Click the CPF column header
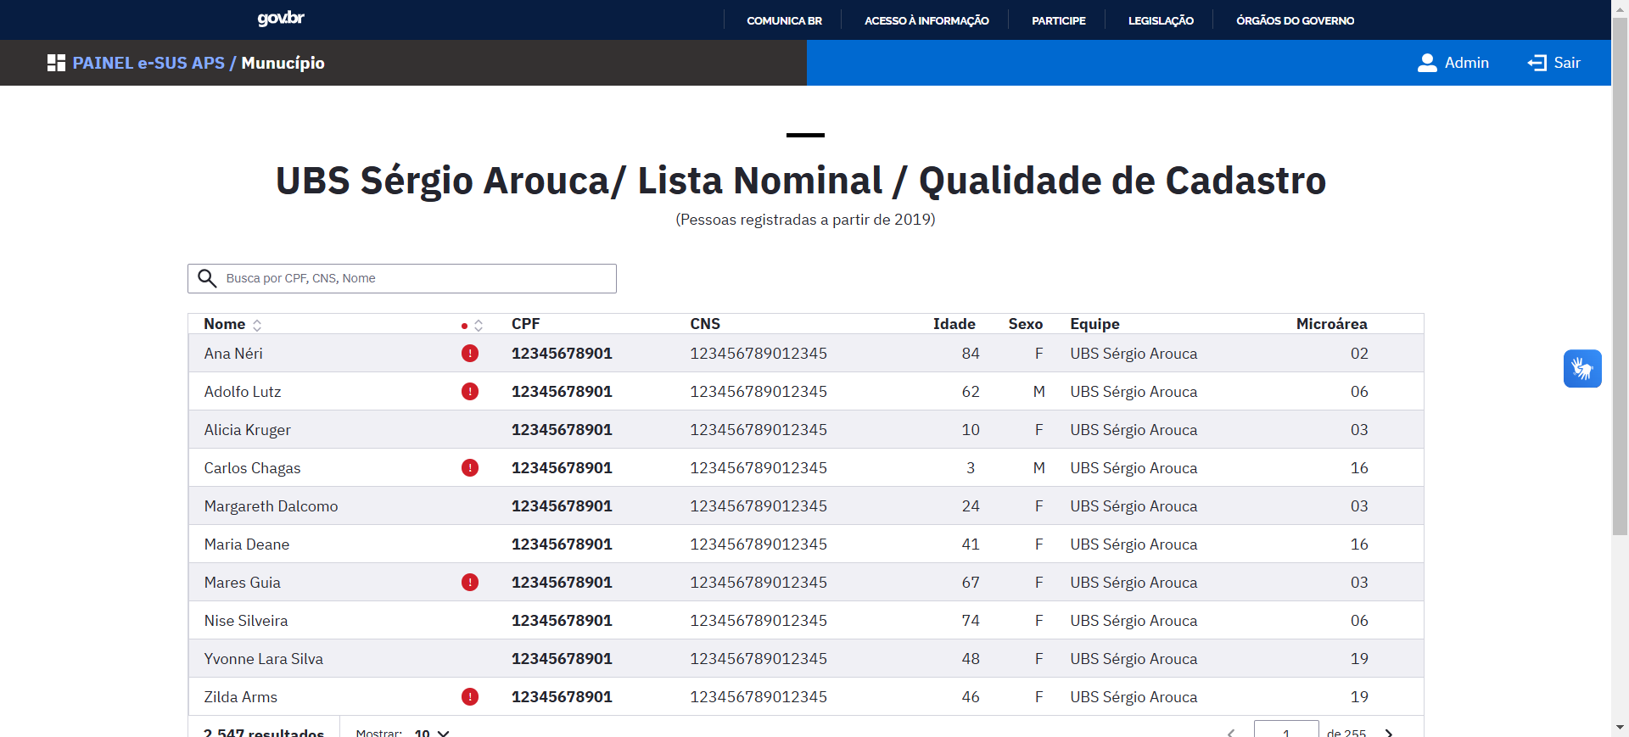 click(525, 324)
